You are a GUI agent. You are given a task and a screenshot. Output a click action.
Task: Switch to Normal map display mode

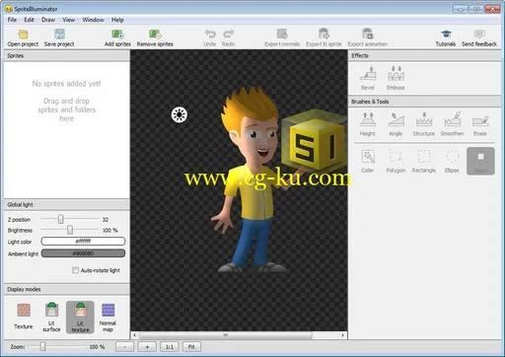108,318
